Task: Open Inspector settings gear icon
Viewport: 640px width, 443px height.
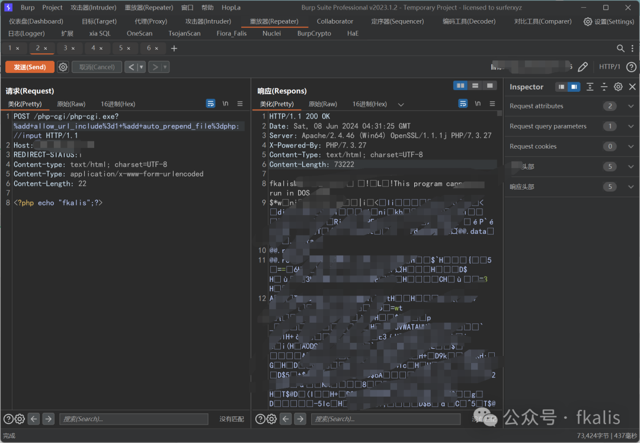Action: coord(618,86)
